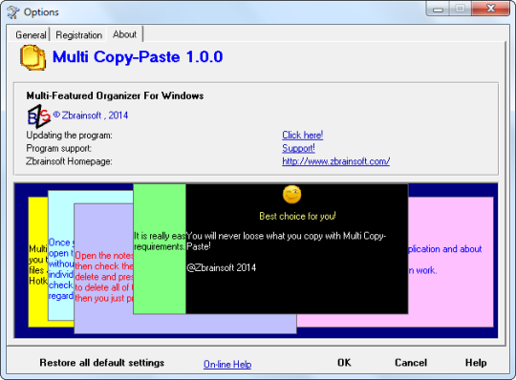The height and width of the screenshot is (380, 516).
Task: Click the Help button
Action: [x=476, y=363]
